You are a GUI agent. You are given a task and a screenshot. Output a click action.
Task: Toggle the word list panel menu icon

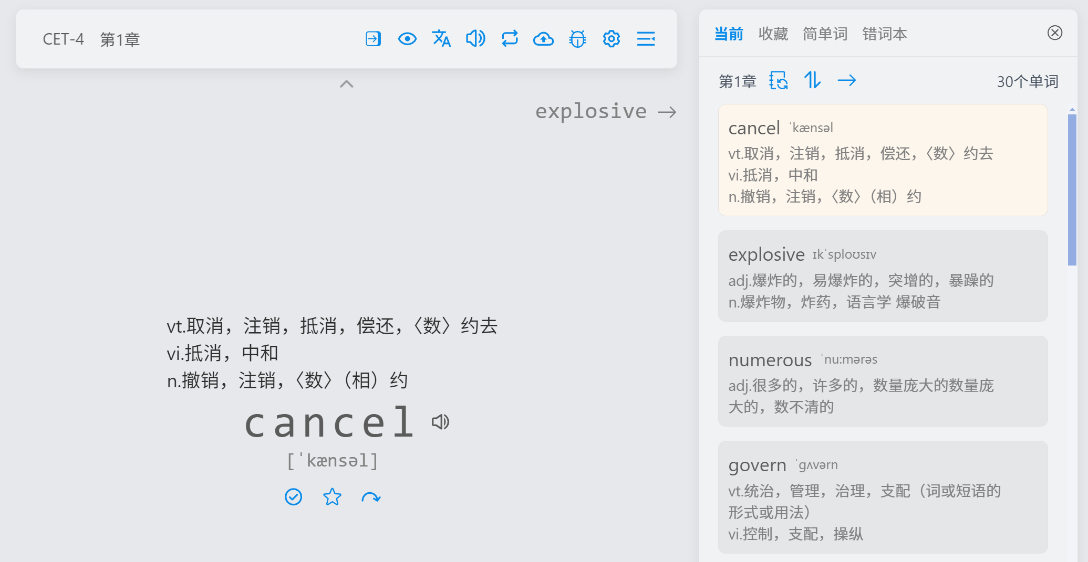(646, 39)
